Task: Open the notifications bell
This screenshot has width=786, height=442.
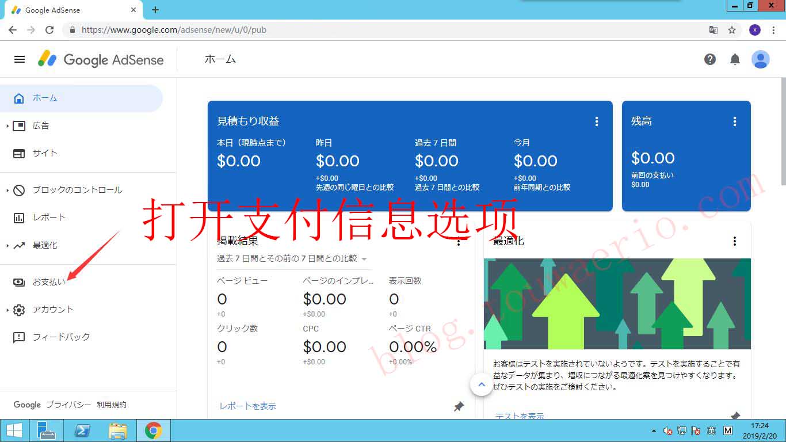Action: (735, 59)
